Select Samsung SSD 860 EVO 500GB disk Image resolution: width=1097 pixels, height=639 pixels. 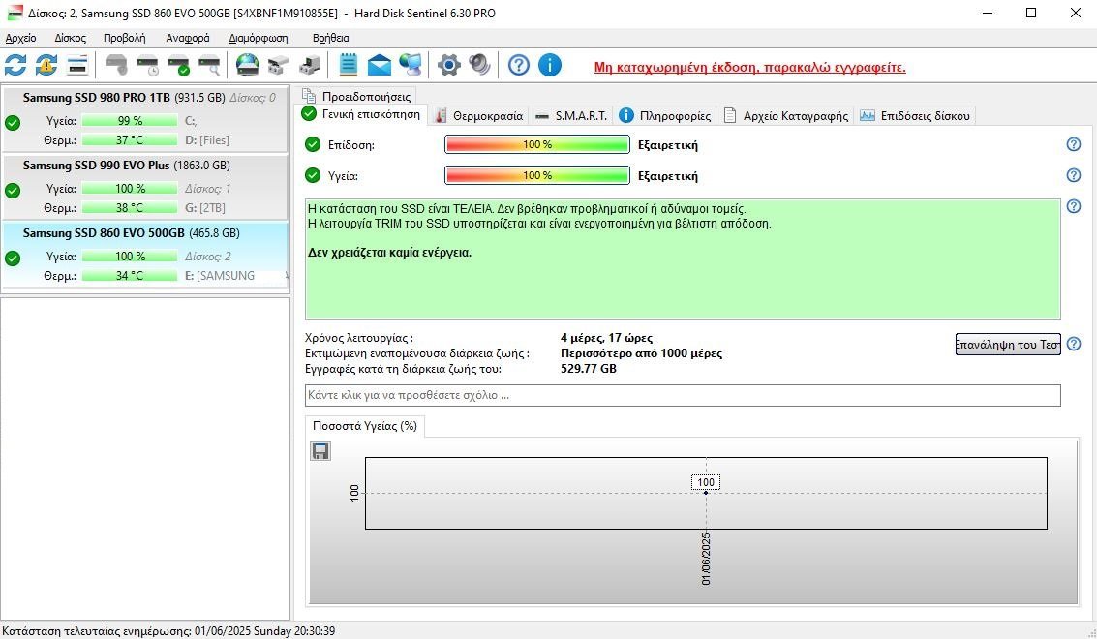145,254
